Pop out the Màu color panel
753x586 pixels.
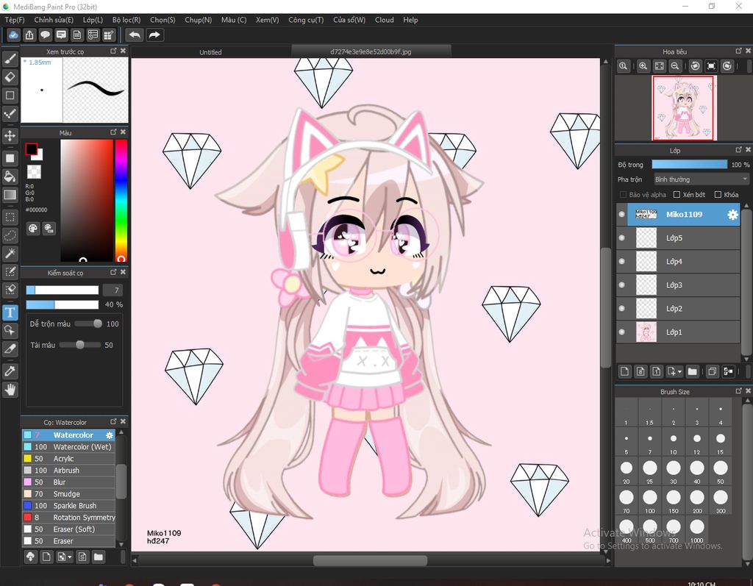tap(113, 132)
